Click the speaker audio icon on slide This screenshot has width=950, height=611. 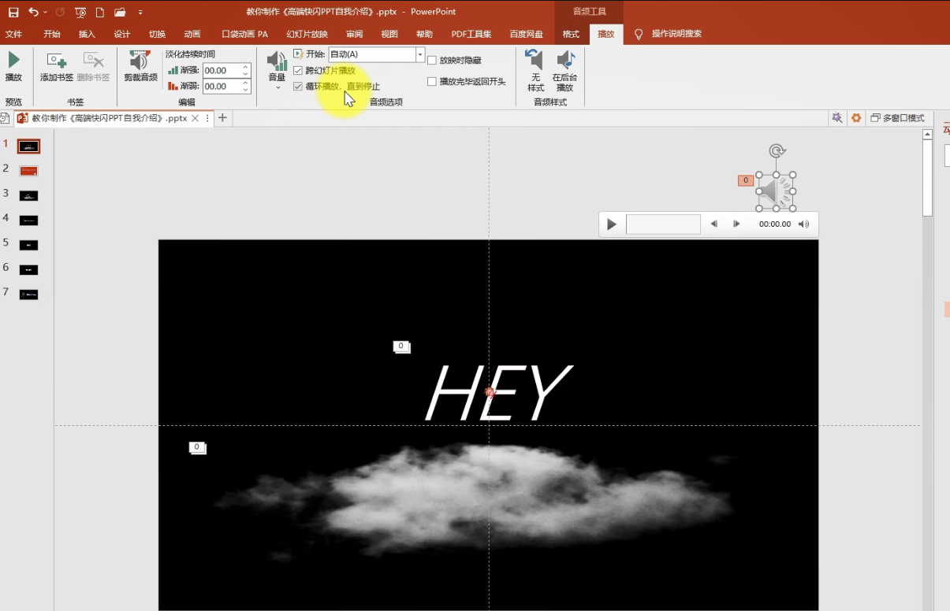click(x=776, y=191)
